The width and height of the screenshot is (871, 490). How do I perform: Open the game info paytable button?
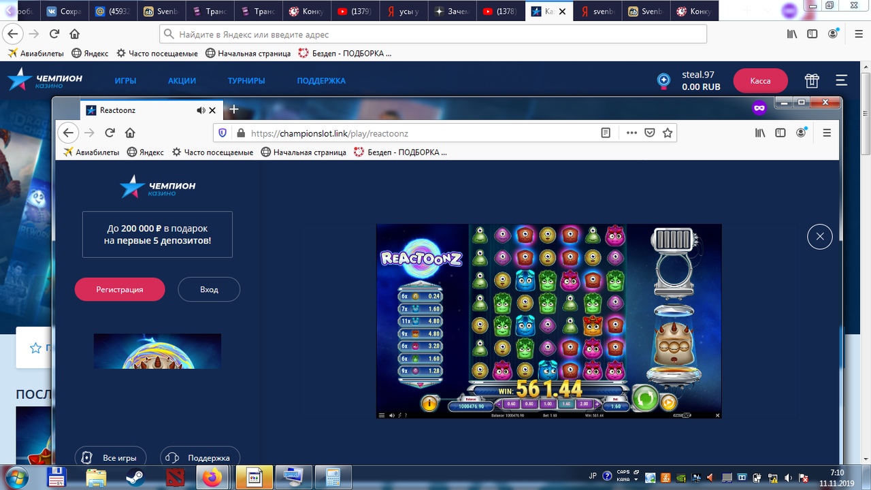tap(429, 404)
